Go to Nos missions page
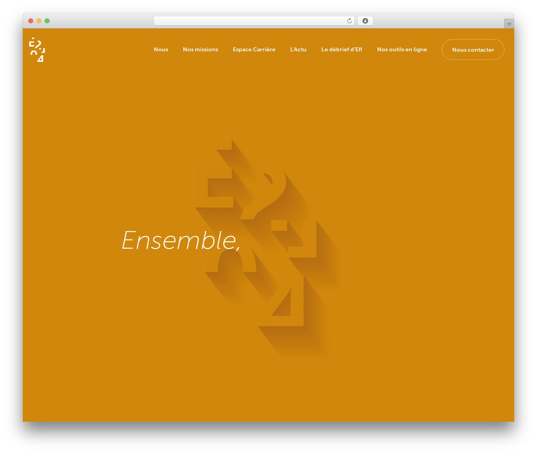This screenshot has height=454, width=537. point(201,49)
